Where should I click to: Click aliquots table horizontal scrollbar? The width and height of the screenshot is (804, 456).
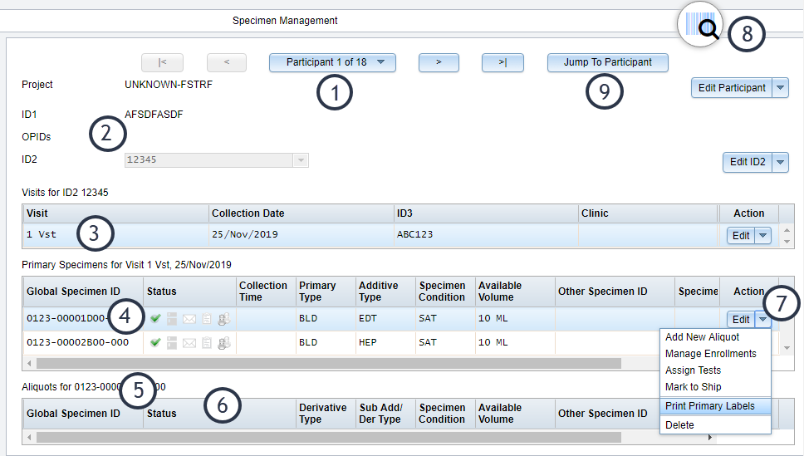click(x=329, y=438)
